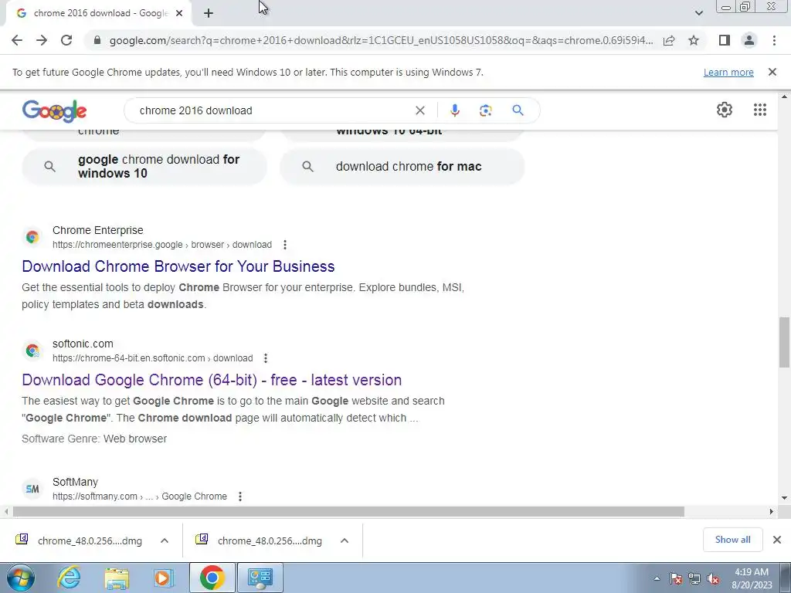Click the SoftMany result favicon
Viewport: 791px width, 593px height.
click(x=32, y=489)
